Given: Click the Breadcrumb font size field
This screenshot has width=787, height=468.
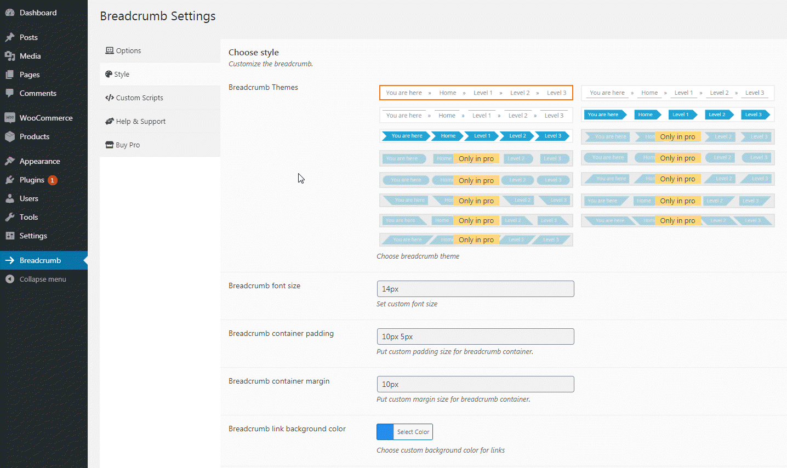Looking at the screenshot, I should tap(475, 289).
